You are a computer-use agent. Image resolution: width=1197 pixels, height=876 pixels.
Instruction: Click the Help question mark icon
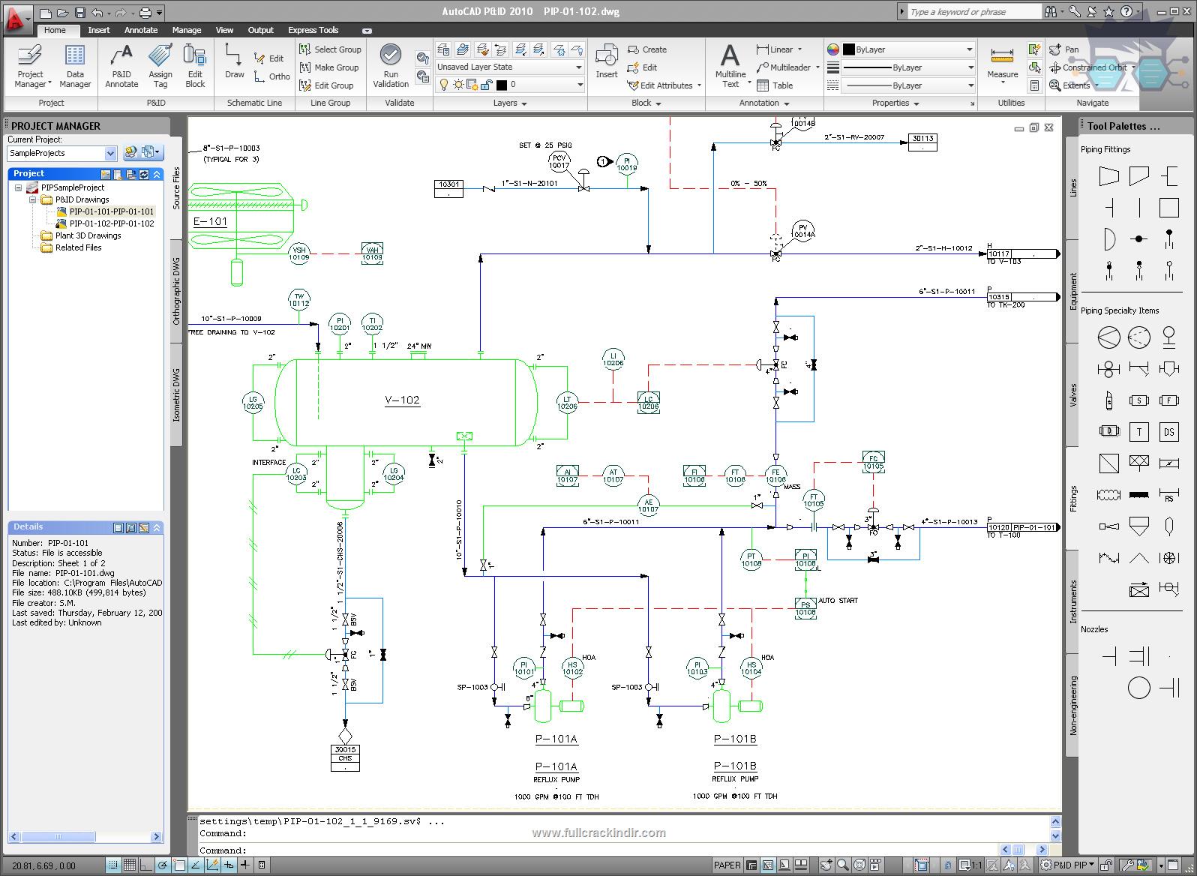click(1126, 11)
